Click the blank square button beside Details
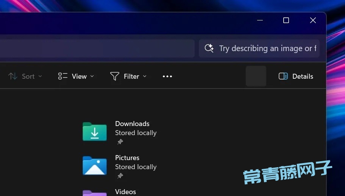 click(256, 76)
